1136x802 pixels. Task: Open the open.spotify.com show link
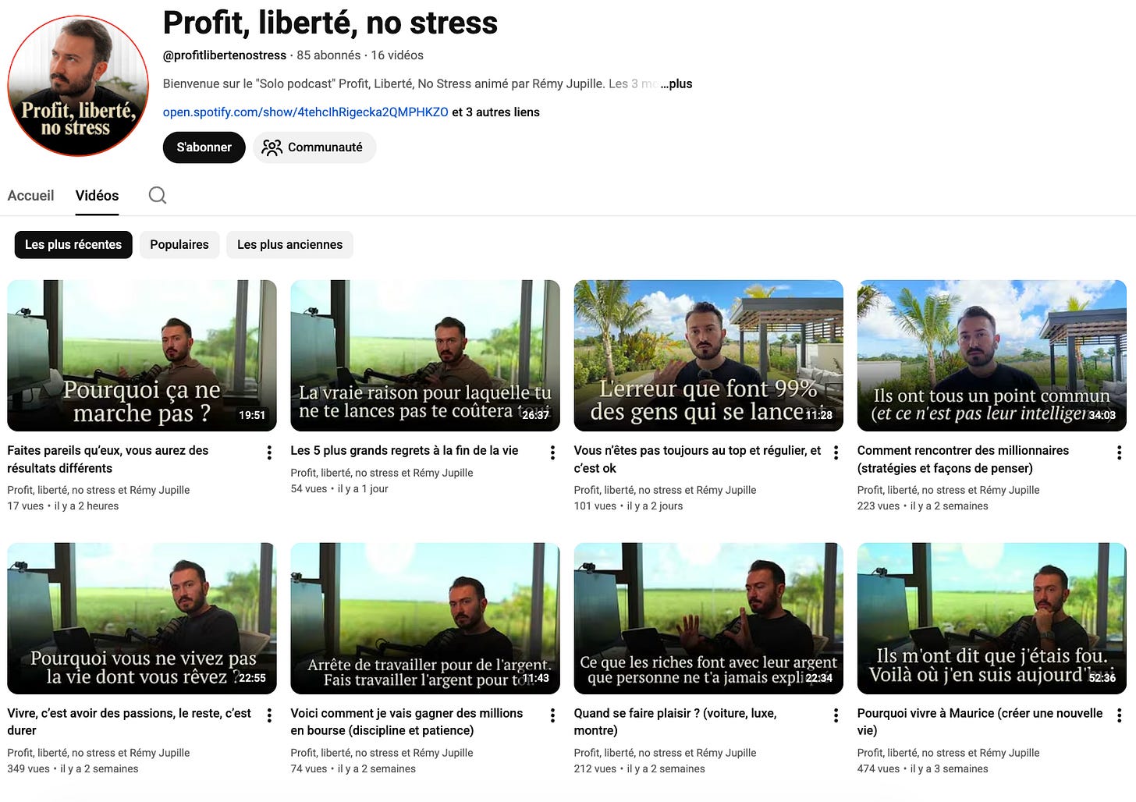pyautogui.click(x=306, y=112)
